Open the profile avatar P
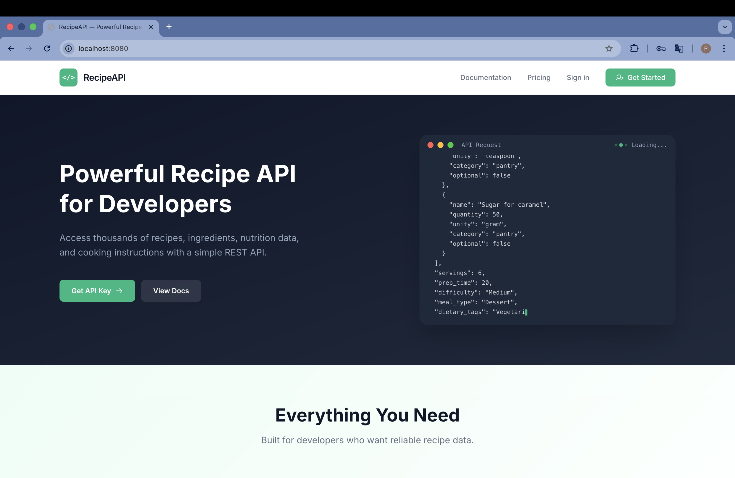 click(x=706, y=48)
